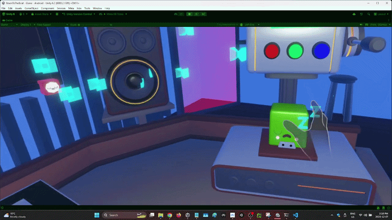Select the Game view tab

point(9,20)
